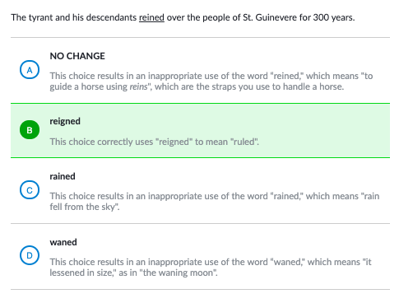
Task: Click the green highlighted correct answer row
Action: click(x=200, y=130)
